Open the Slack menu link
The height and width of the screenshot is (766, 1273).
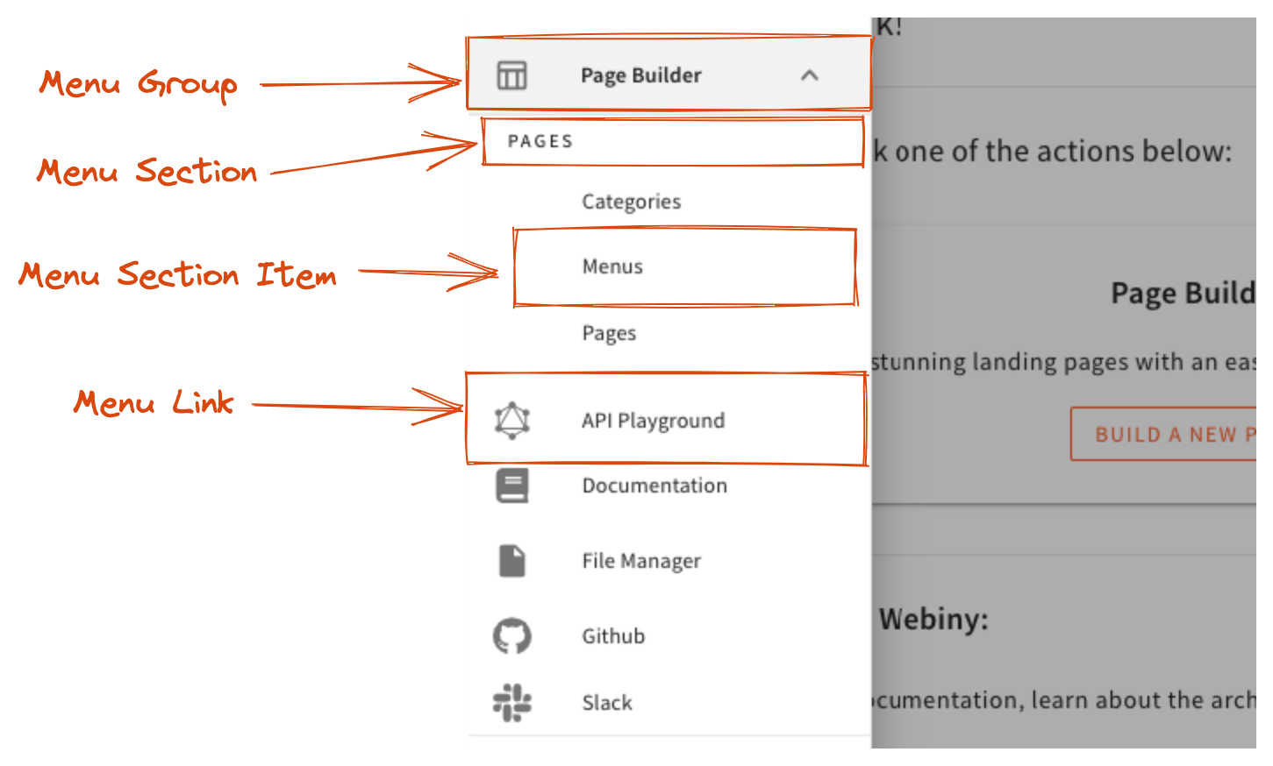point(606,702)
